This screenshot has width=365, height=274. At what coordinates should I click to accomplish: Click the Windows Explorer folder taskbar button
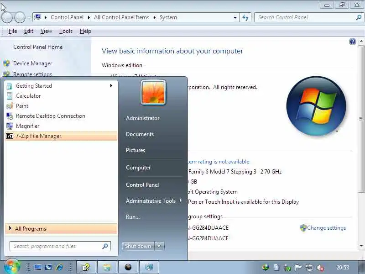[107, 267]
